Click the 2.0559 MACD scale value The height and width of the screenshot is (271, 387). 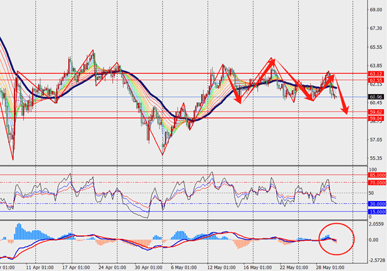[377, 224]
